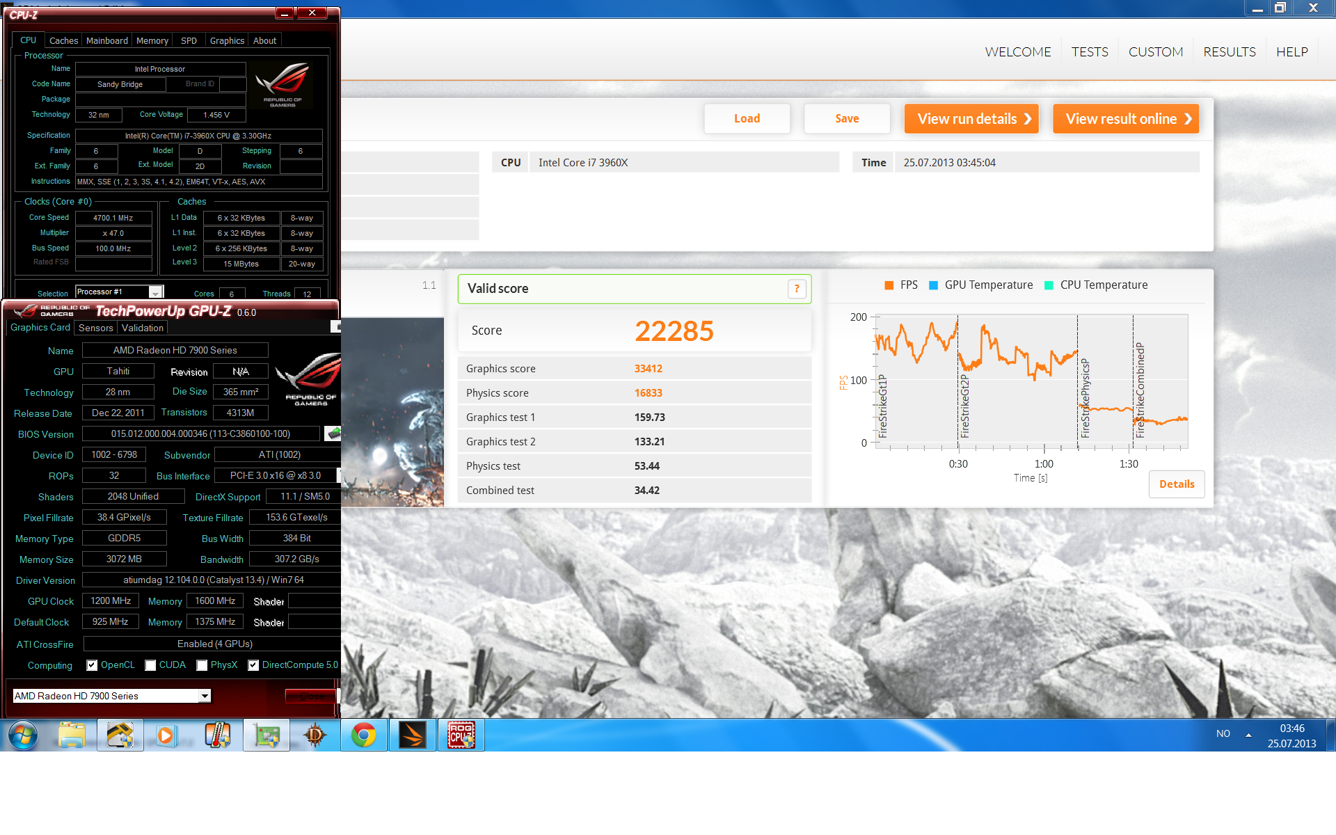Click the Load result button
Screen dimensions: 1336x835
(x=747, y=118)
